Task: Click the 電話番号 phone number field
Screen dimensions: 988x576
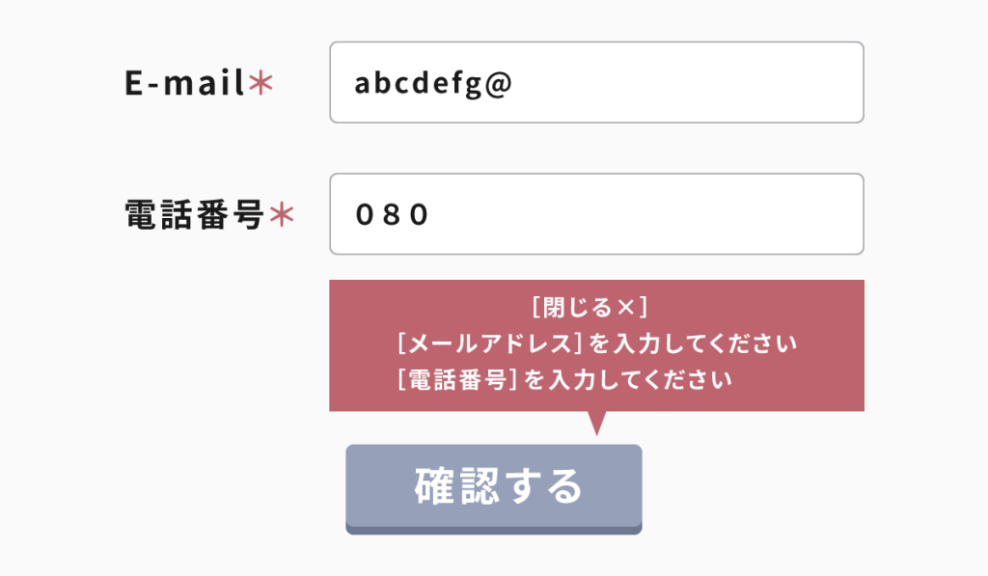Action: pyautogui.click(x=596, y=214)
